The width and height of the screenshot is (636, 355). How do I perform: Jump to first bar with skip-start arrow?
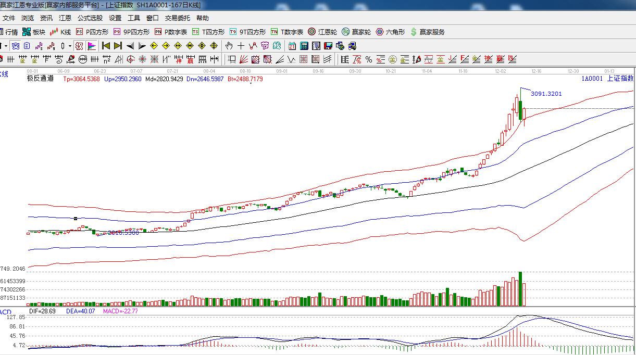pyautogui.click(x=106, y=46)
